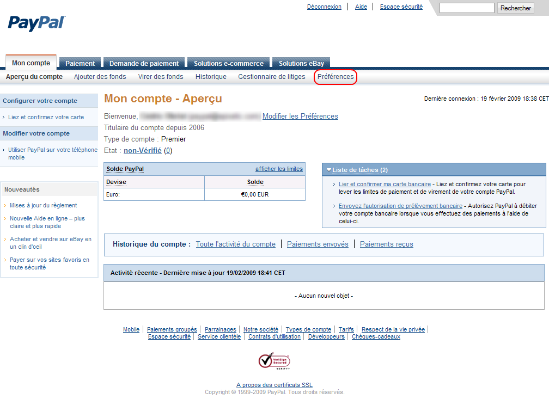Open Virer des fonds submenu item
Screen dimensions: 549x399
coord(161,77)
